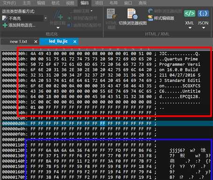Select the new 1.txt file tab

[18, 42]
